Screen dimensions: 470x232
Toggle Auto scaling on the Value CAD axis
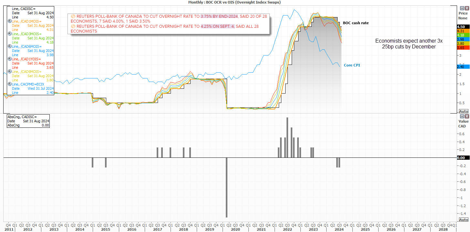point(464,220)
